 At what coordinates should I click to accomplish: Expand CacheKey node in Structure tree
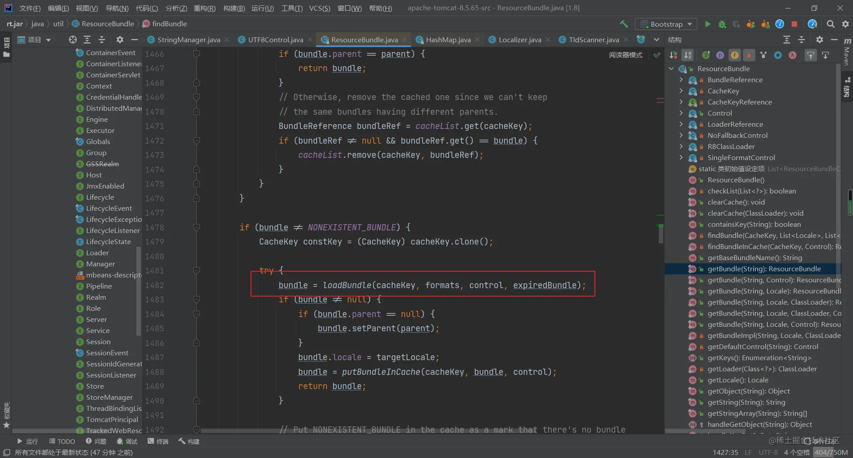pyautogui.click(x=681, y=91)
